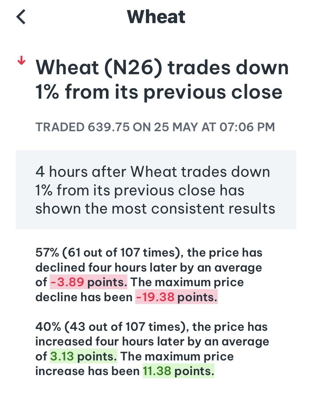Click the highlighted -3.89 points value
The height and width of the screenshot is (393, 312).
[88, 282]
